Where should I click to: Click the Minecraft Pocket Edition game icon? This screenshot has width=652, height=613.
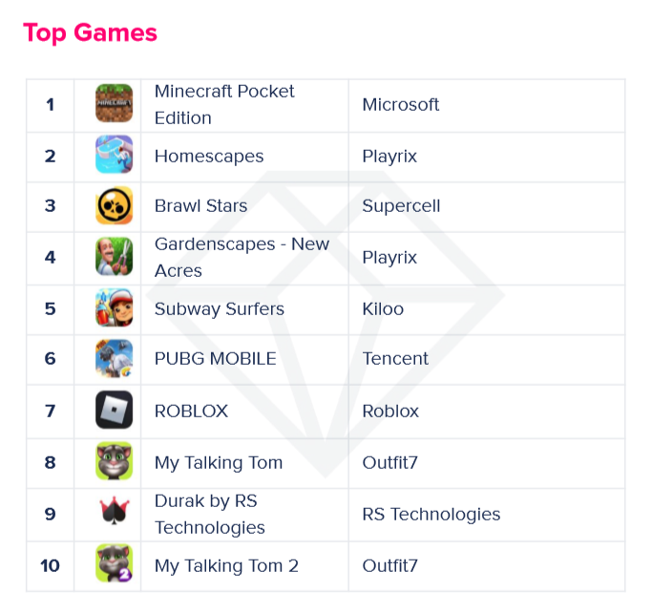[115, 104]
